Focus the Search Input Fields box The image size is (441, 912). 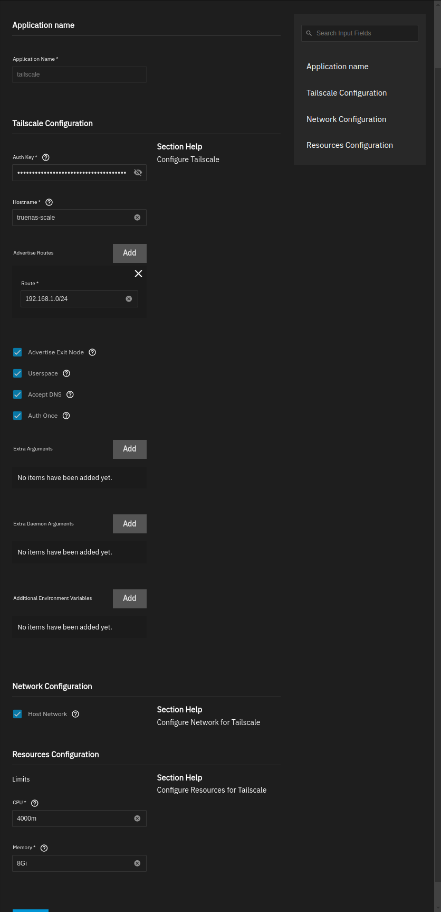360,33
